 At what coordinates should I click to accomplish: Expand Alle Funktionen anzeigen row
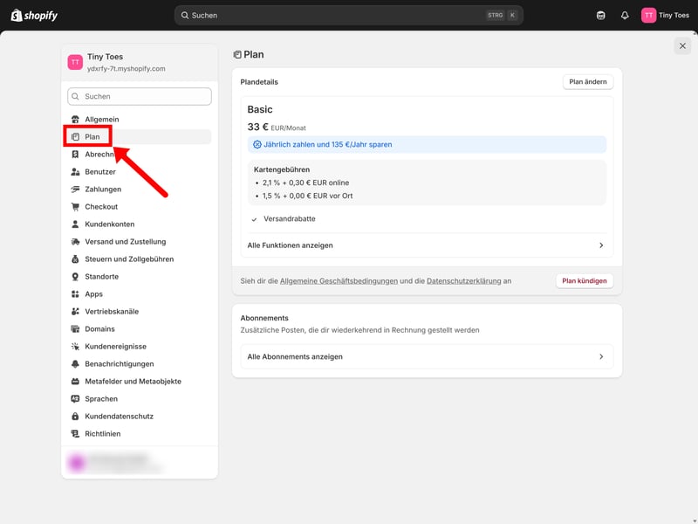pyautogui.click(x=427, y=245)
